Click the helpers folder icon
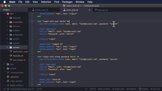This screenshot has width=162, height=91. 11,31
